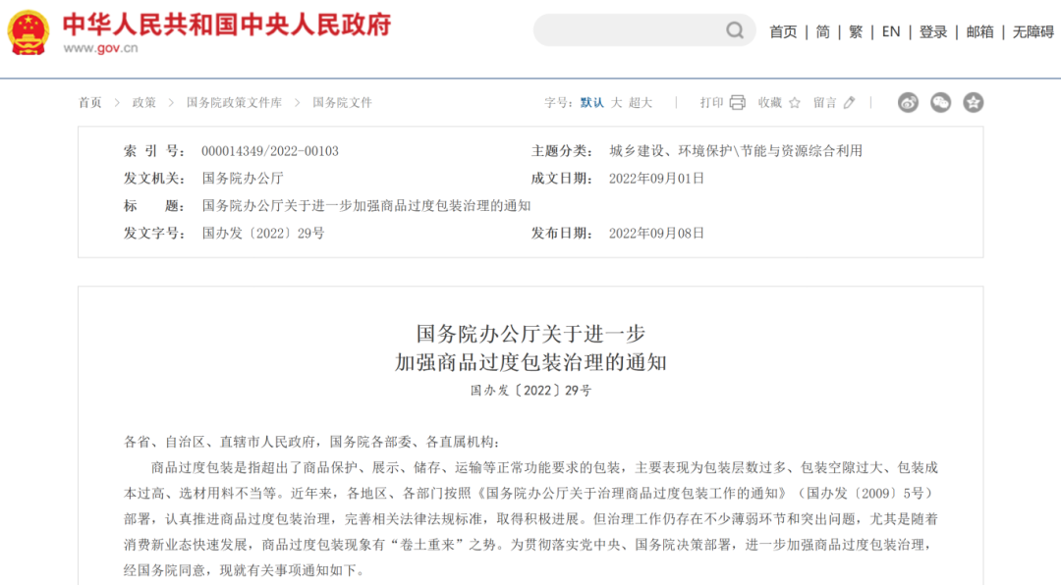Click the 登录 login link
Viewport: 1061px width, 585px height.
pos(932,30)
